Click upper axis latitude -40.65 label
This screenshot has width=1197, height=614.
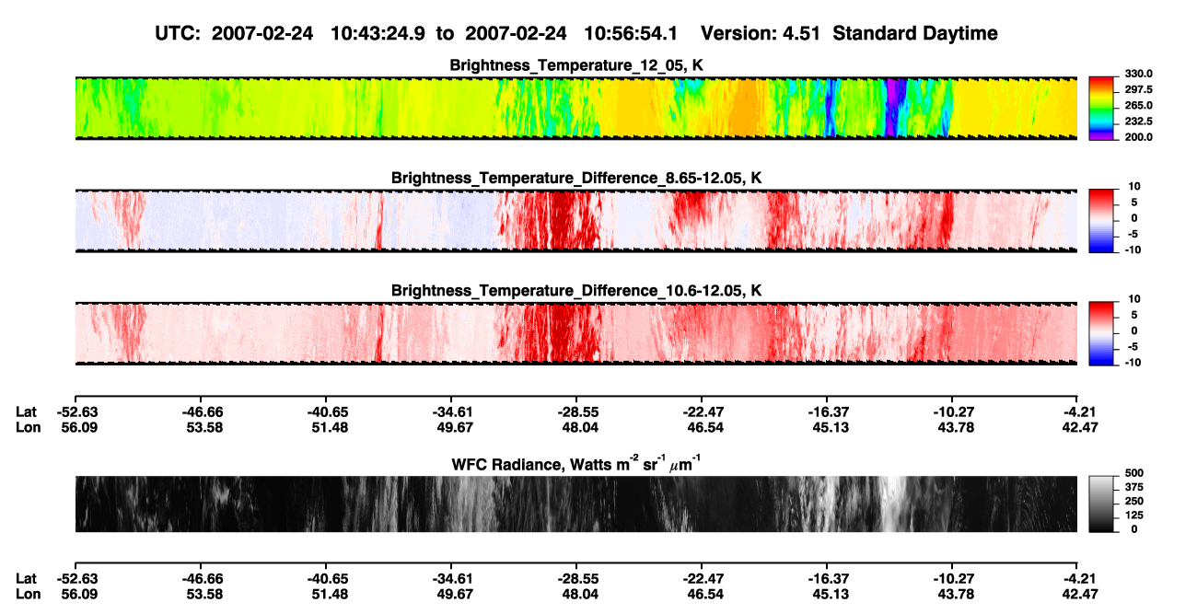[x=328, y=411]
